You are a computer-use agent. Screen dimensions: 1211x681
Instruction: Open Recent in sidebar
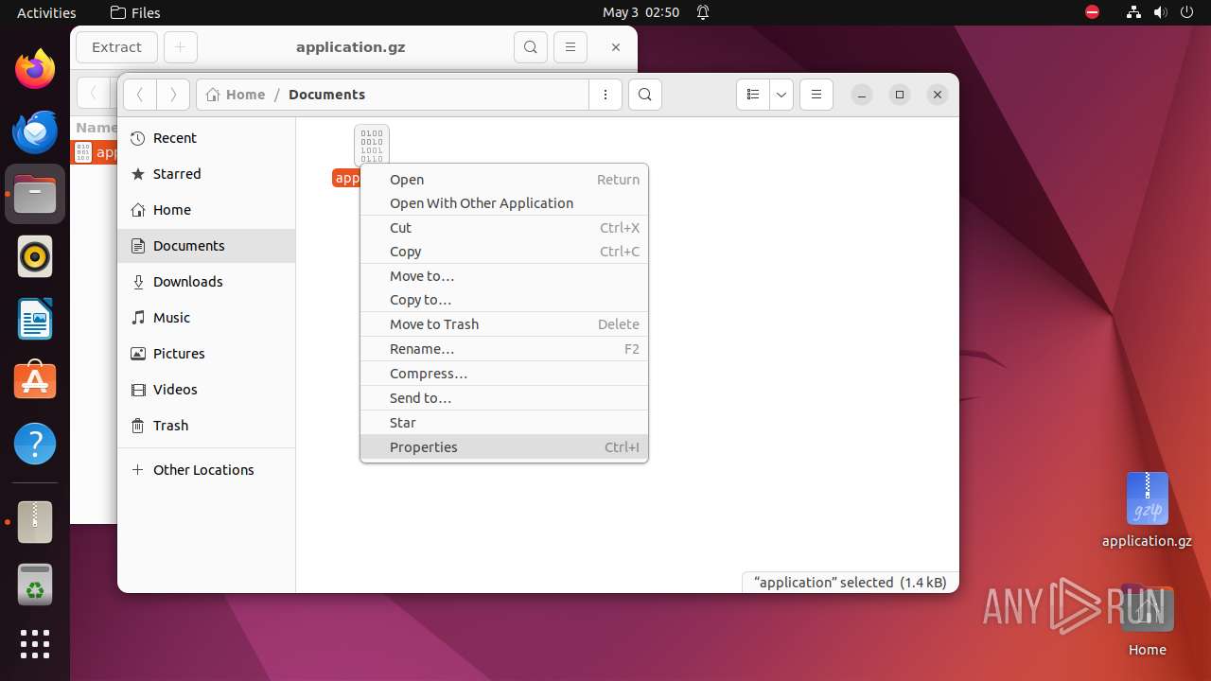[206, 138]
